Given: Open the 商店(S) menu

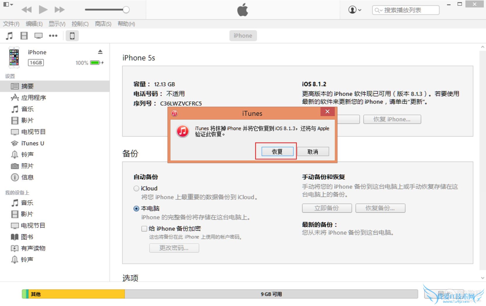Looking at the screenshot, I should click(x=103, y=24).
